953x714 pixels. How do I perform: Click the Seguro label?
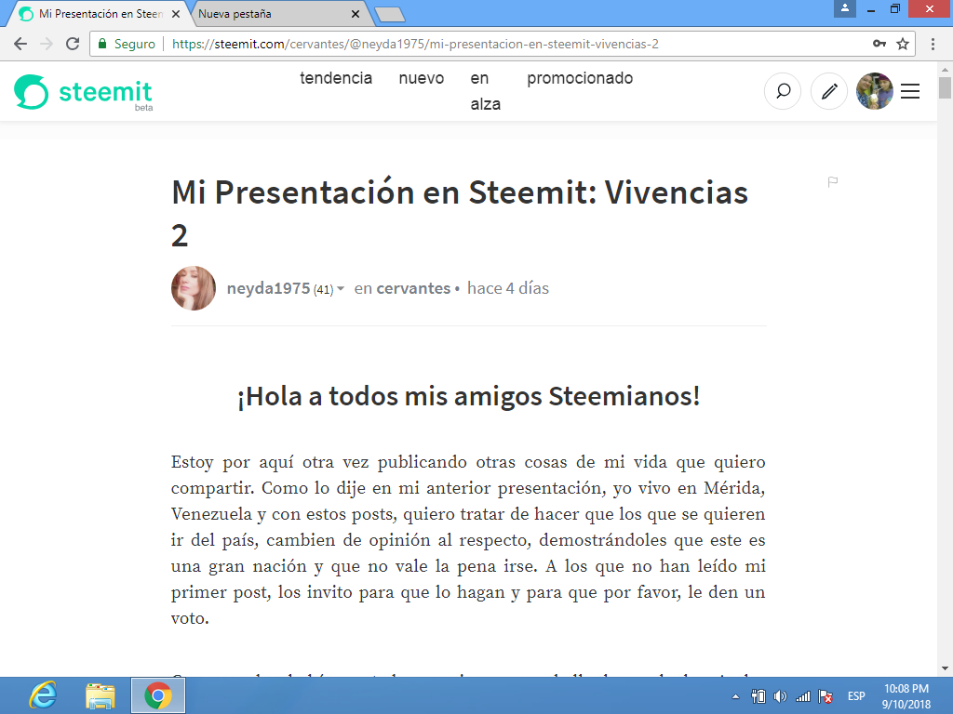(134, 44)
